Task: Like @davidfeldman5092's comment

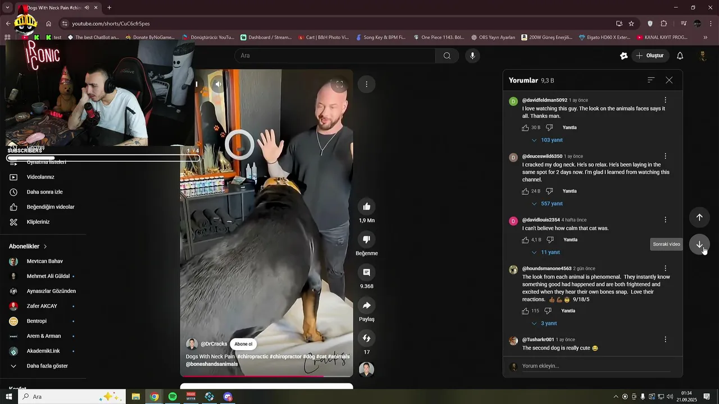Action: coord(526,127)
